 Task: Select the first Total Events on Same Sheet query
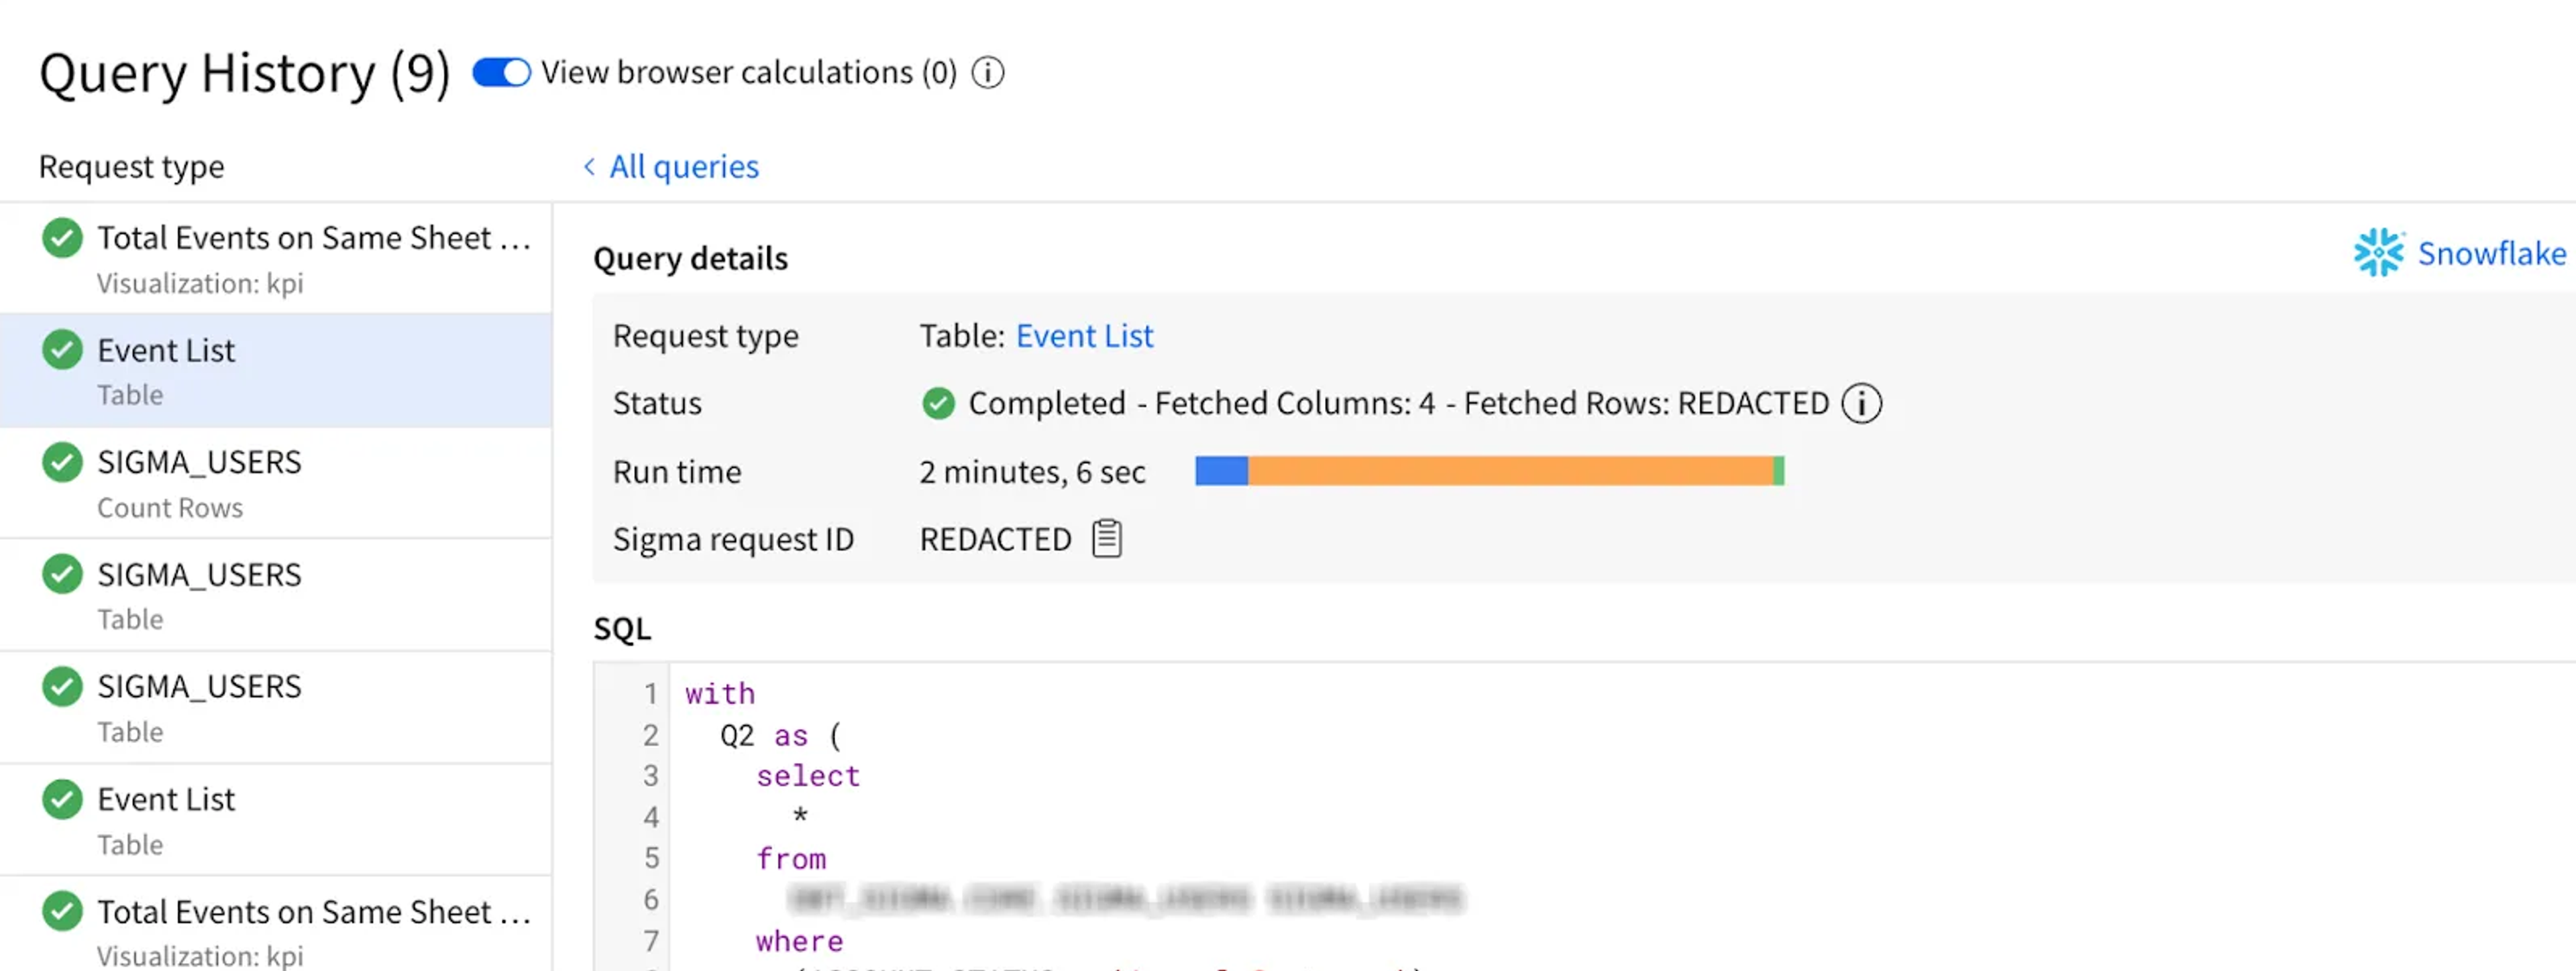tap(276, 258)
